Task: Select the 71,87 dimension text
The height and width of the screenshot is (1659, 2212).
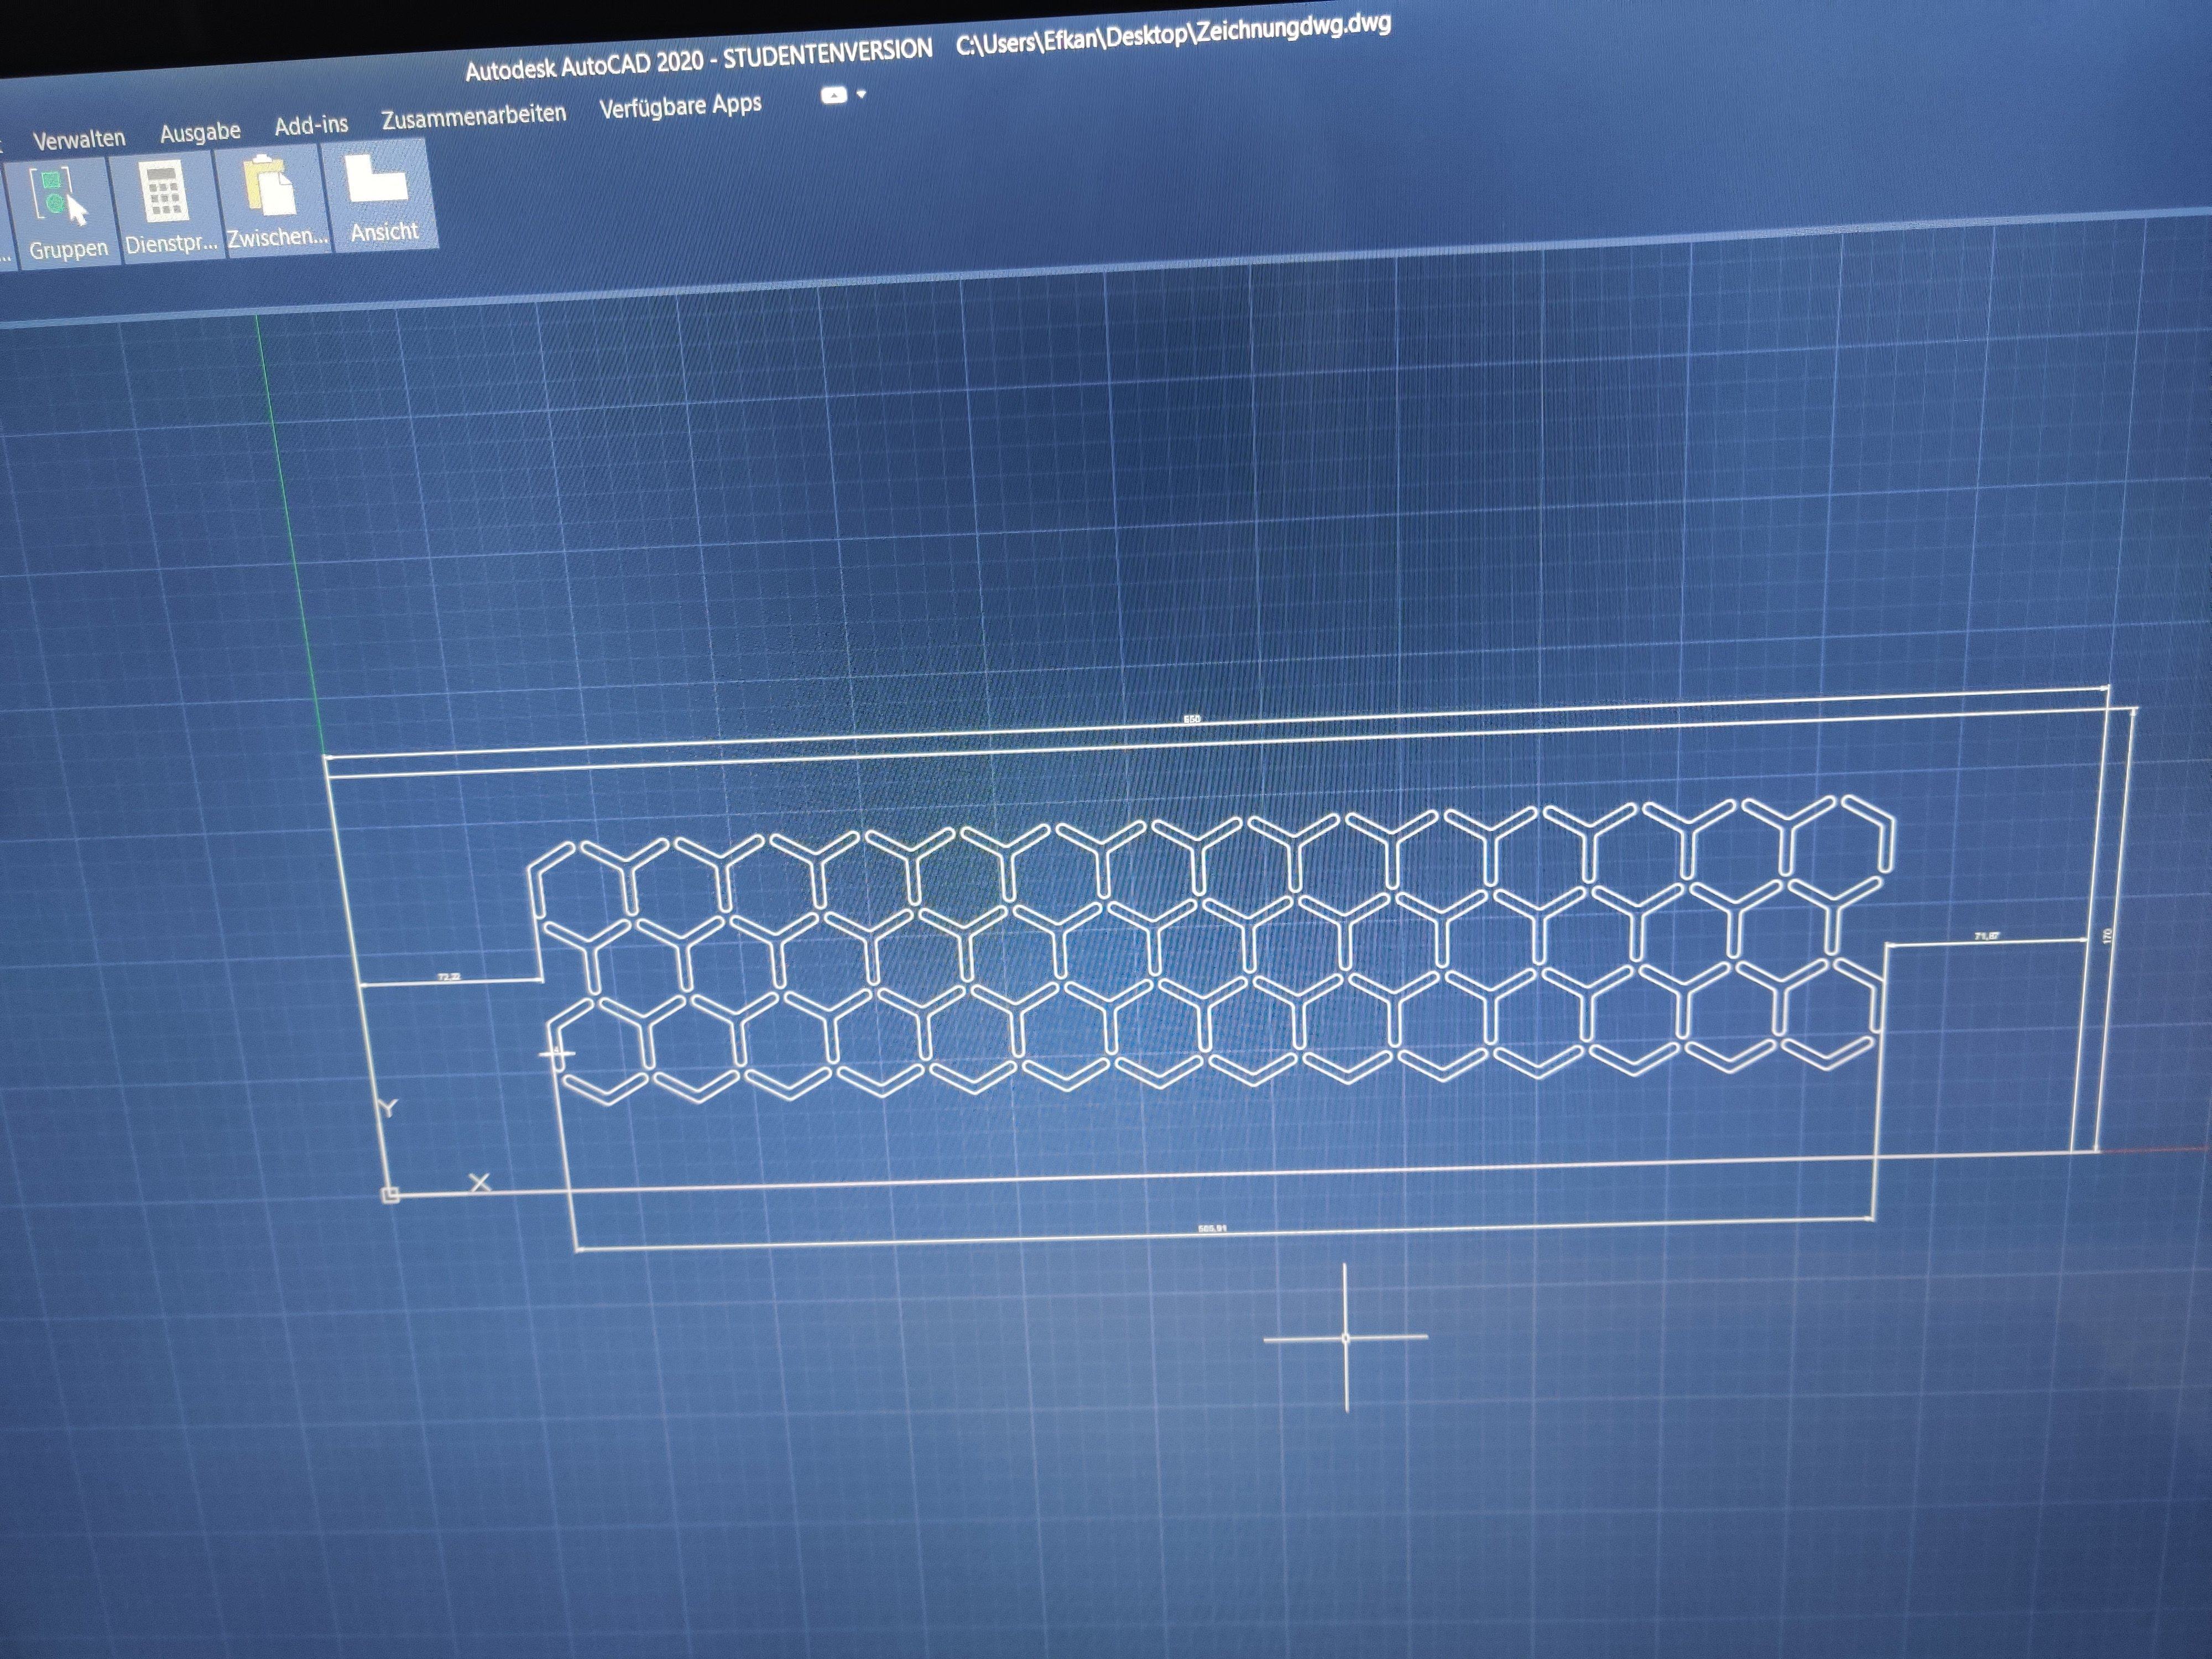Action: coord(1986,935)
